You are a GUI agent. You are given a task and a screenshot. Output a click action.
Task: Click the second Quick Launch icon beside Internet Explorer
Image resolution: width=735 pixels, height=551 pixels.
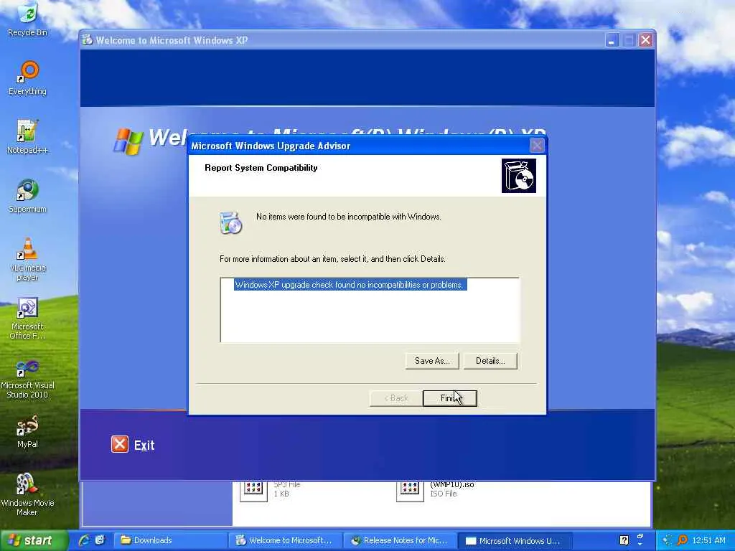[100, 540]
